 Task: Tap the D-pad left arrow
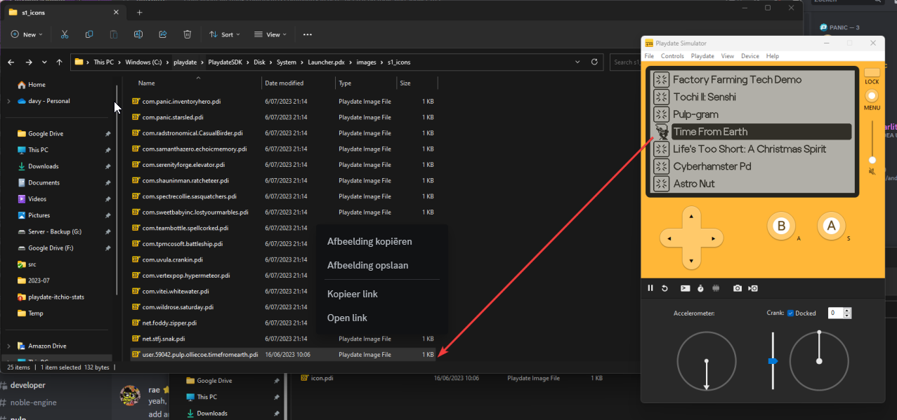pos(669,238)
